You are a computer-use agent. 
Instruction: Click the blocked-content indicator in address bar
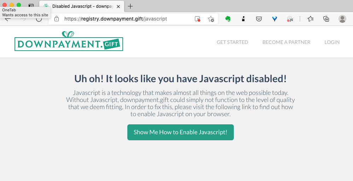click(197, 19)
